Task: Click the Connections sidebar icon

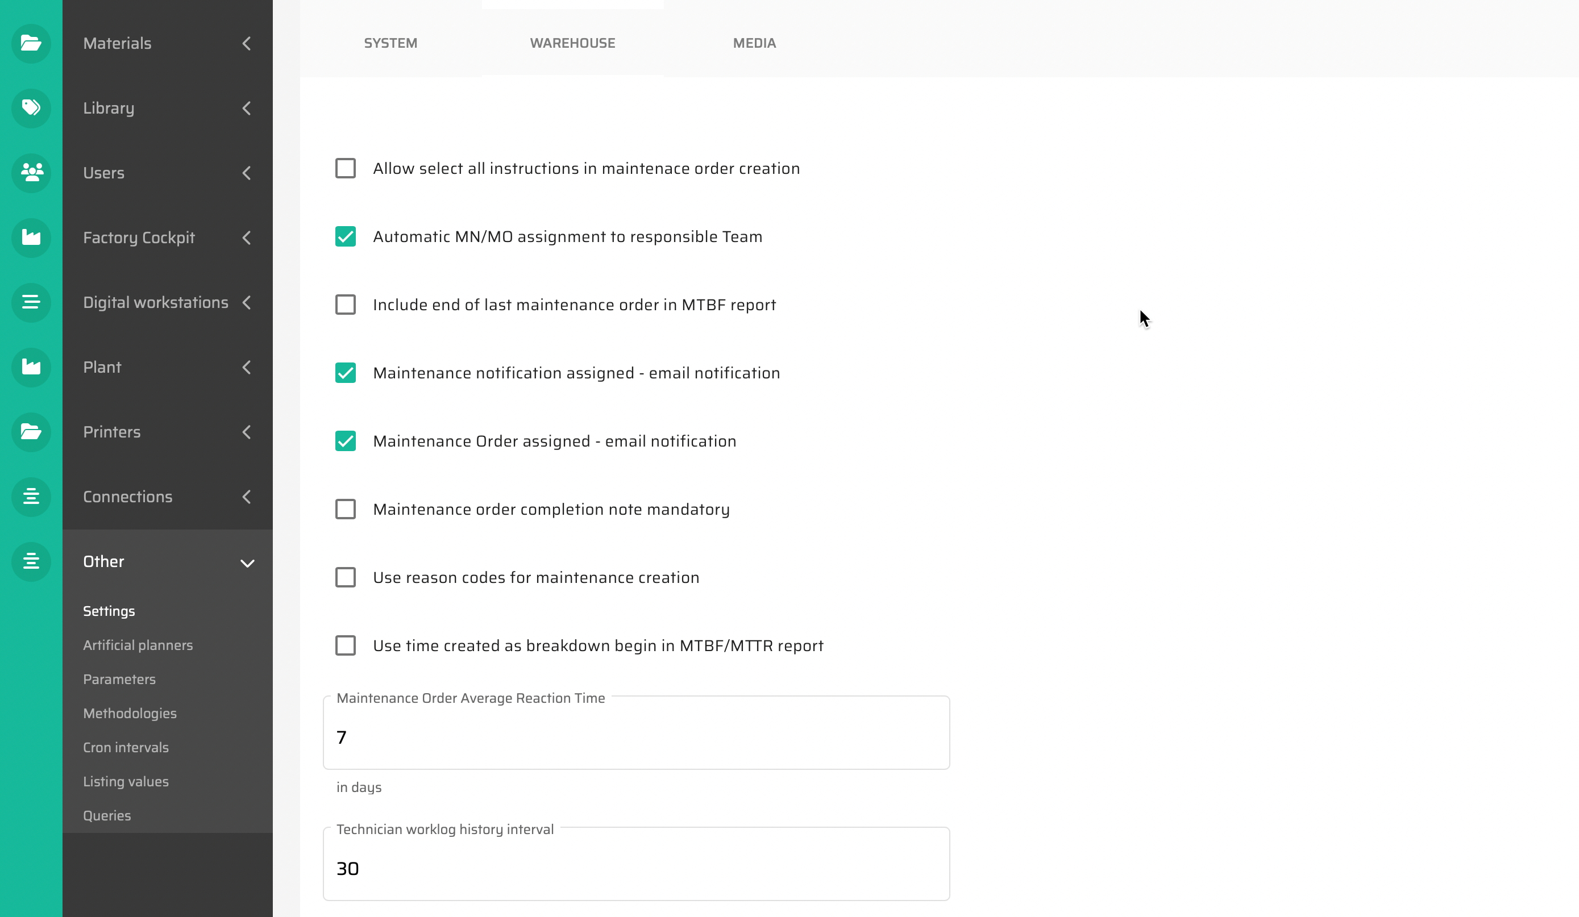Action: (x=31, y=497)
